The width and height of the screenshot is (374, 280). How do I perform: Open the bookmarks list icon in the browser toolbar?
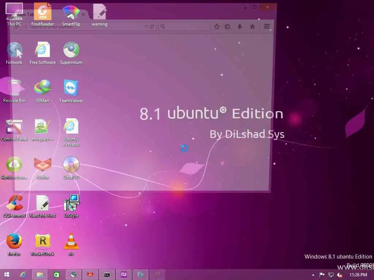click(228, 26)
